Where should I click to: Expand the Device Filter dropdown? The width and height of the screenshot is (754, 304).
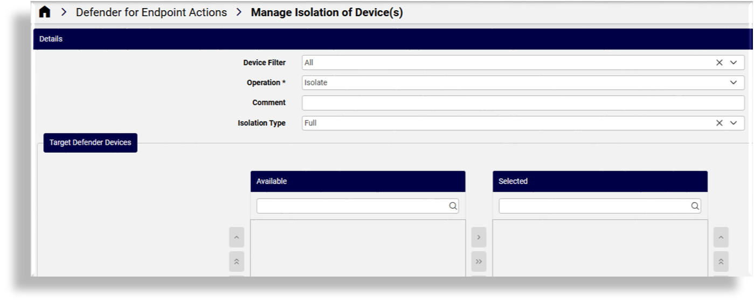pyautogui.click(x=734, y=62)
